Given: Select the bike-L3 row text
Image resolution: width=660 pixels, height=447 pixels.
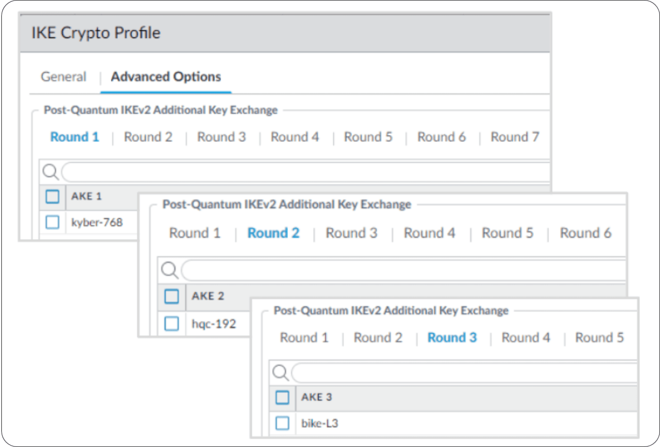Looking at the screenshot, I should click(x=320, y=423).
